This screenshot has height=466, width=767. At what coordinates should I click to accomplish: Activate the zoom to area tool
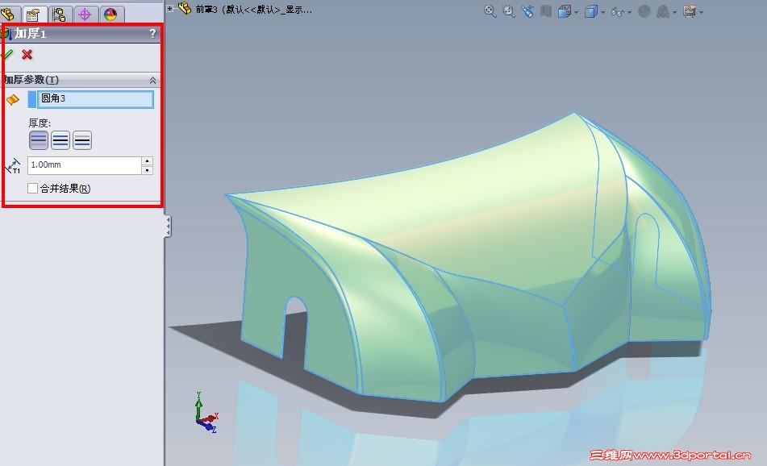(x=509, y=11)
